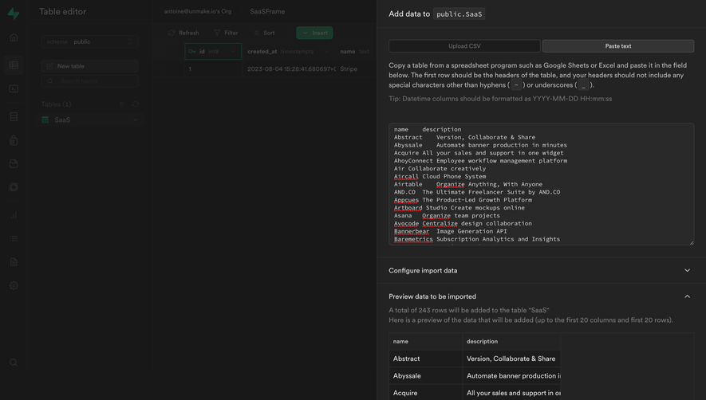Screen dimensions: 706x400
Task: Click the preview name column header
Action: [425, 342]
